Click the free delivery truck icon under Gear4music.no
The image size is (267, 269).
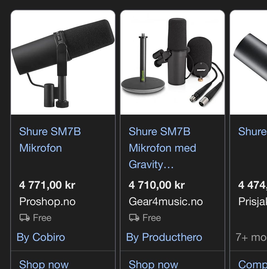[134, 217]
